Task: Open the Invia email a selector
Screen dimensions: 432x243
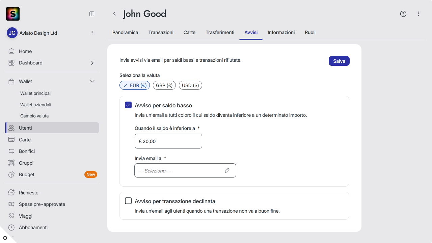Action: click(x=185, y=170)
